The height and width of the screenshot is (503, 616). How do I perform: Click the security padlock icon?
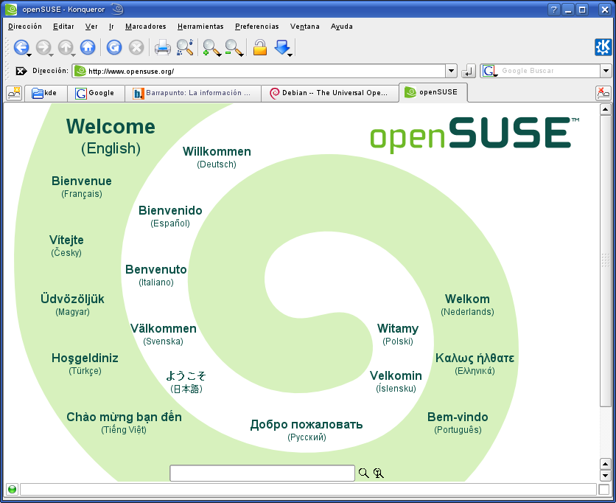point(259,47)
